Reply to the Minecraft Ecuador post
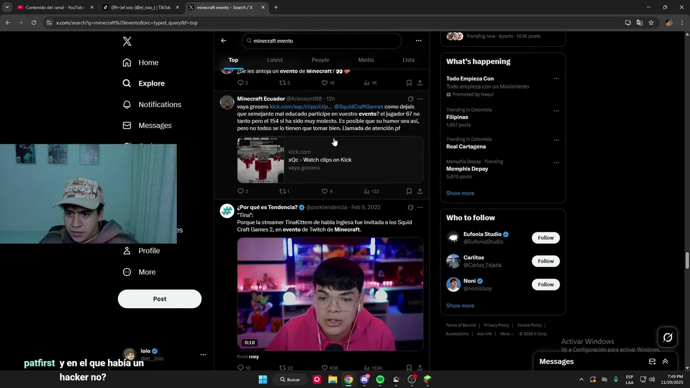Screen dimensions: 690x388 [243, 191]
